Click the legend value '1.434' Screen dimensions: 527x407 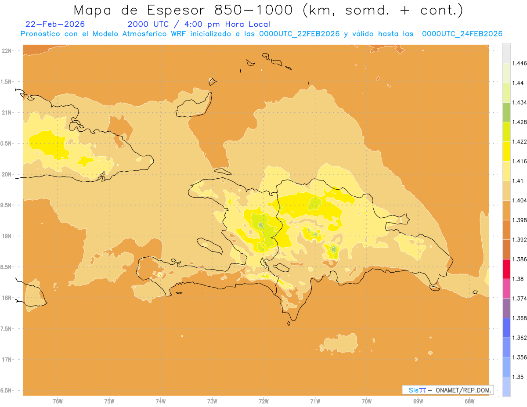pyautogui.click(x=520, y=102)
